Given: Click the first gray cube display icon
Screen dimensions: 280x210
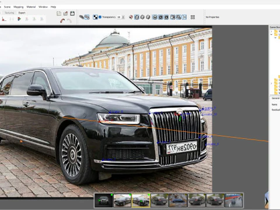Looking at the screenshot, I should pyautogui.click(x=142, y=17).
